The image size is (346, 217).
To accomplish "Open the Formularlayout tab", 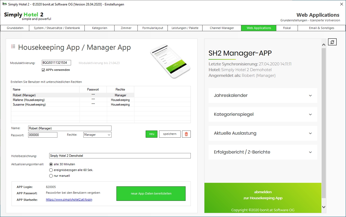I will click(x=153, y=28).
